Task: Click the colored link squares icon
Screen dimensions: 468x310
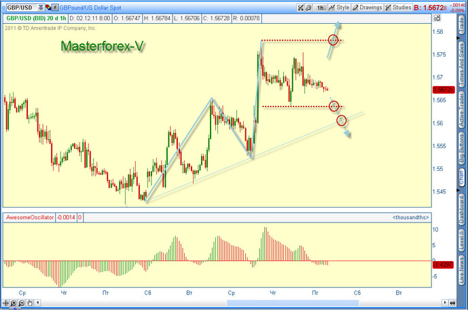Action: [x=48, y=7]
